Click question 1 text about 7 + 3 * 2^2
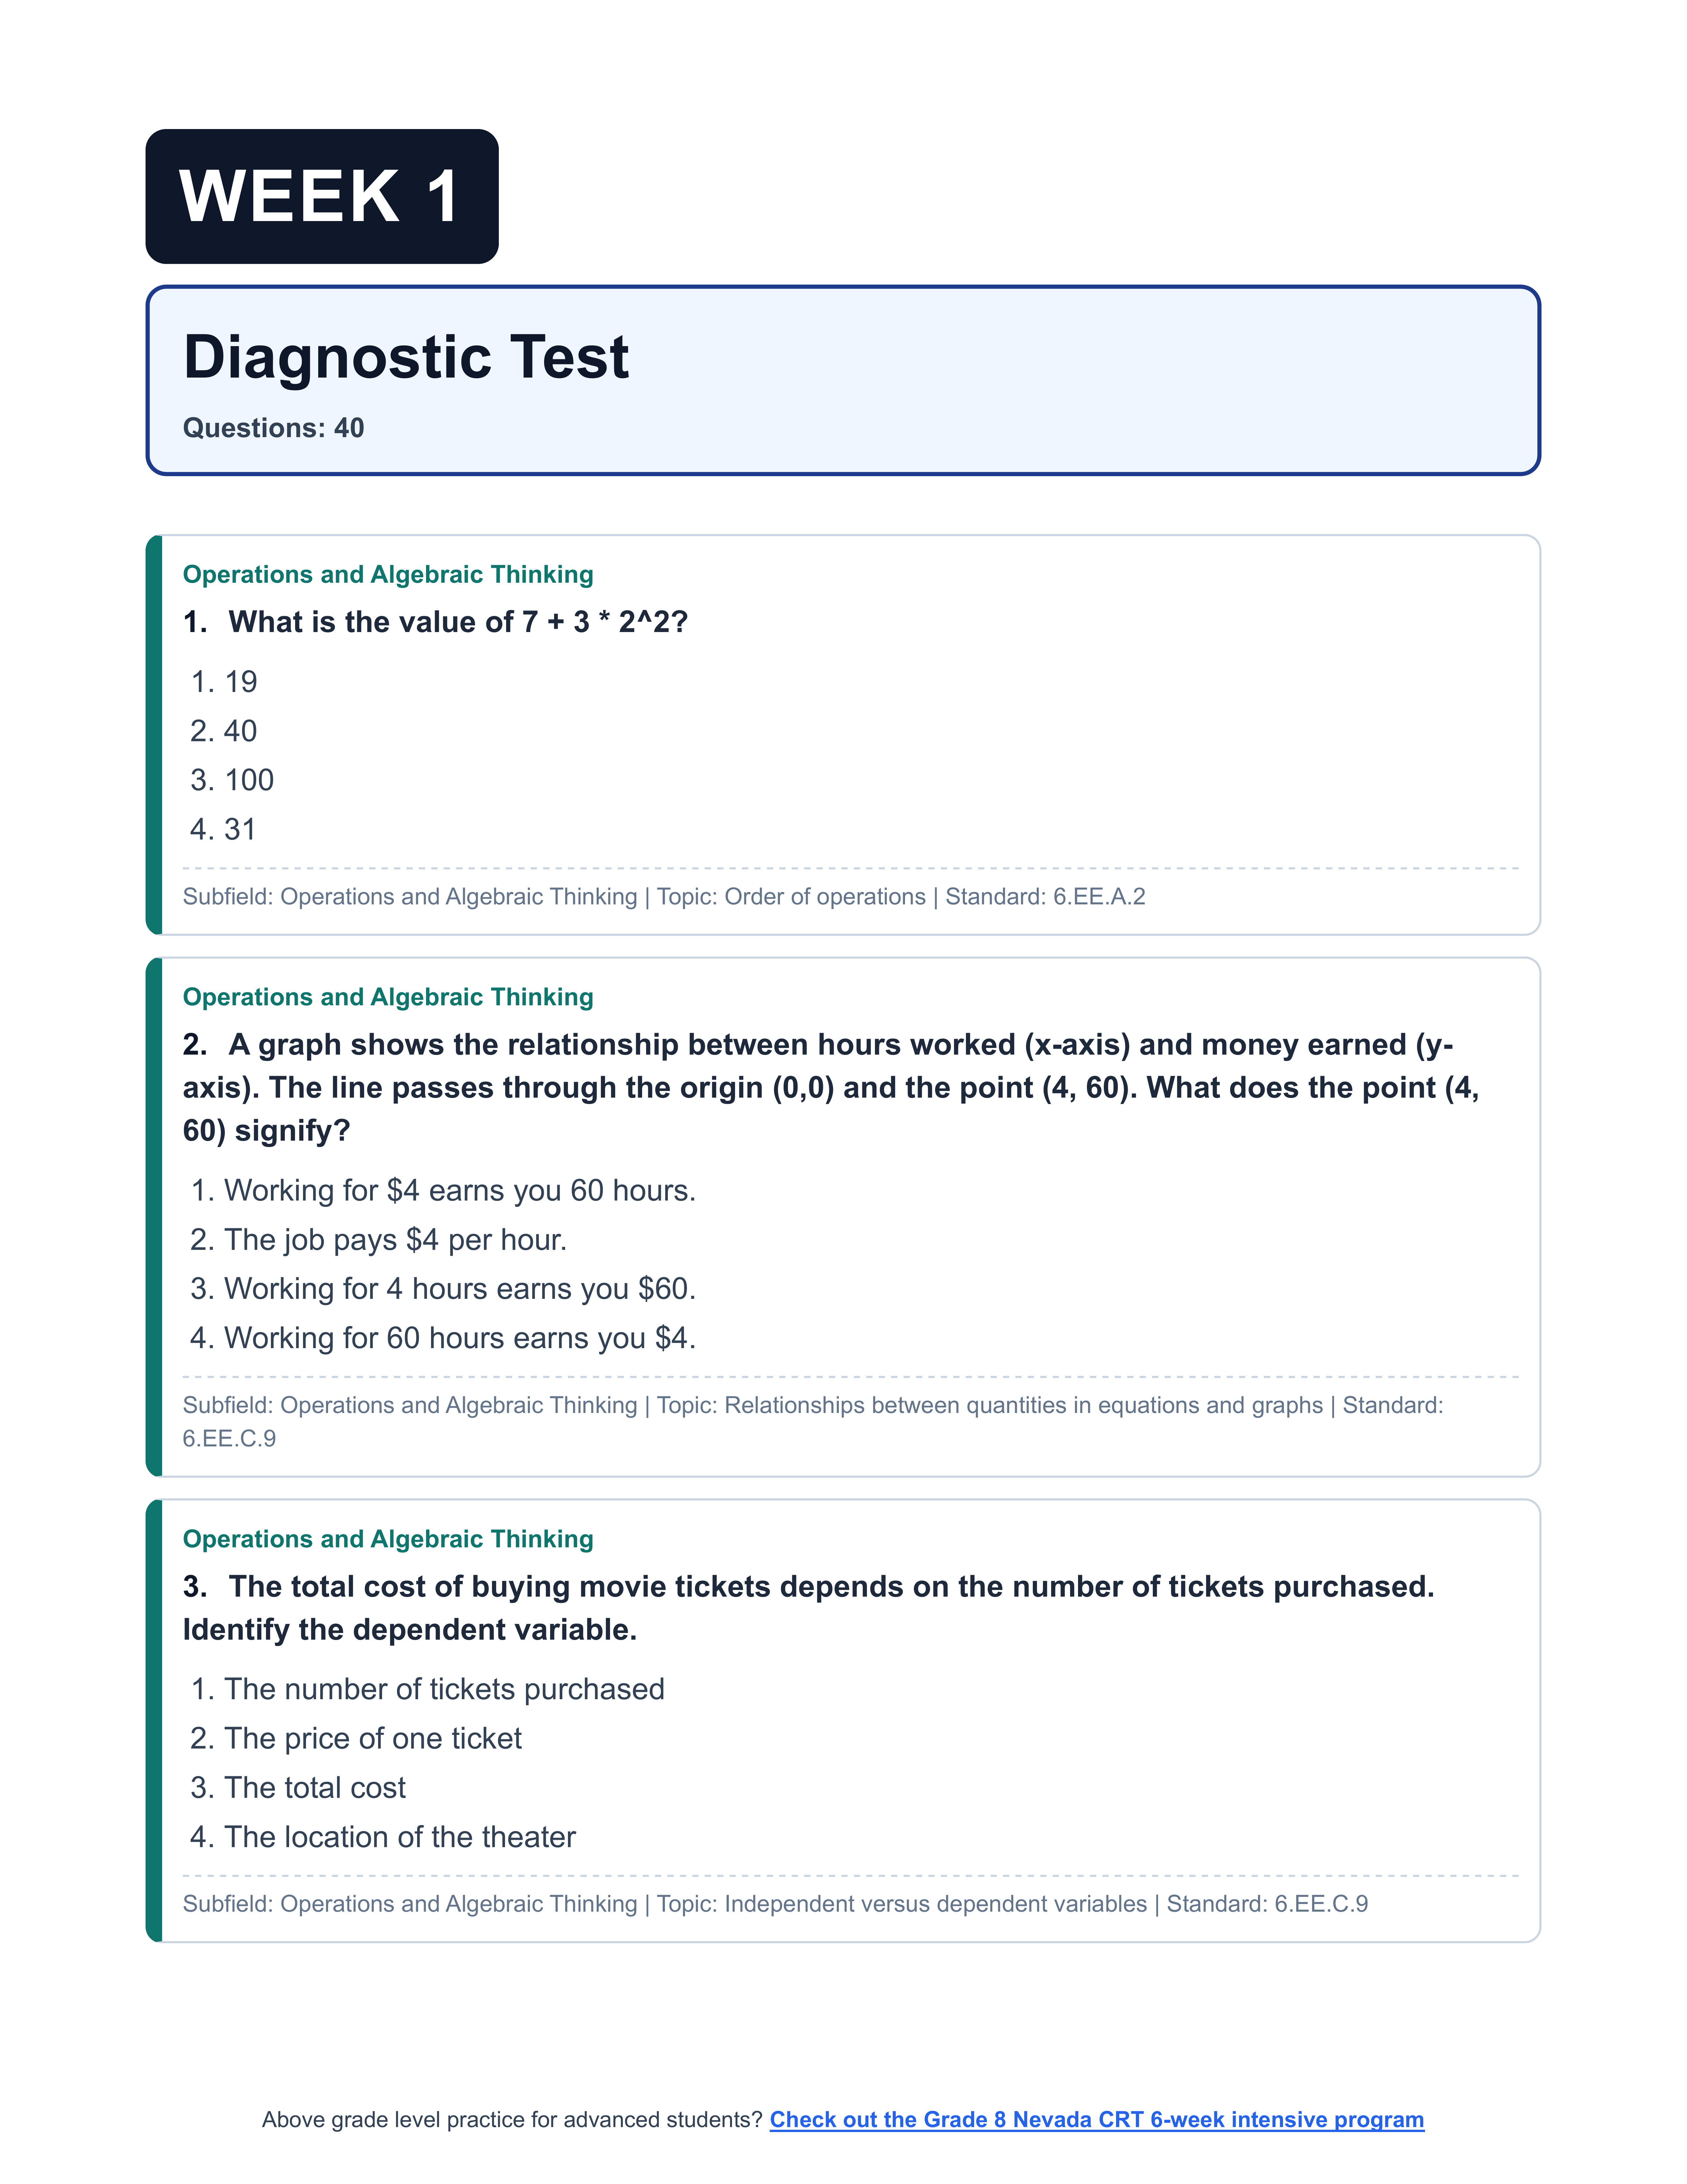Screen dimensions: 1687x2184 pos(458,622)
